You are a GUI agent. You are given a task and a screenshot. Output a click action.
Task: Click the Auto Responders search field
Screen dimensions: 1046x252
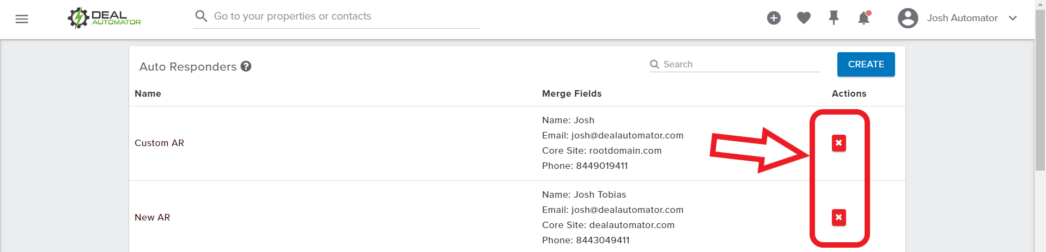[x=735, y=64]
